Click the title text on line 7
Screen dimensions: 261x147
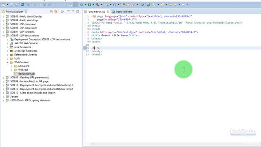click(114, 36)
